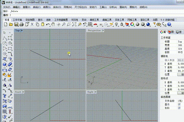Open the Right viewport dropdown arrow
Image resolution: width=184 pixels, height=122 pixels.
95,92
